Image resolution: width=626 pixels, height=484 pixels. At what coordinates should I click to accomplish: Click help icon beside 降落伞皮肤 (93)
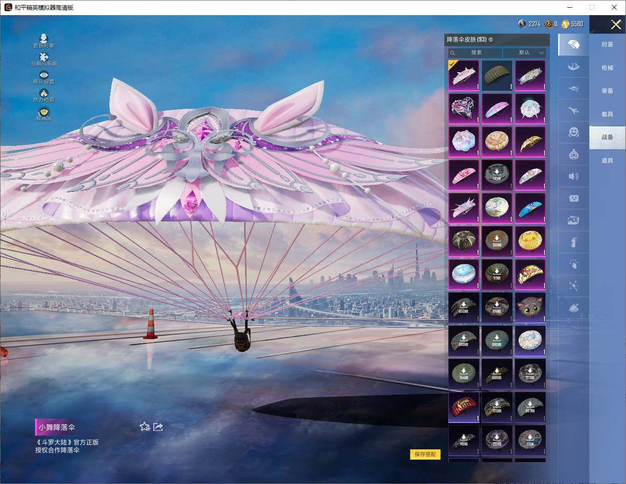point(491,40)
